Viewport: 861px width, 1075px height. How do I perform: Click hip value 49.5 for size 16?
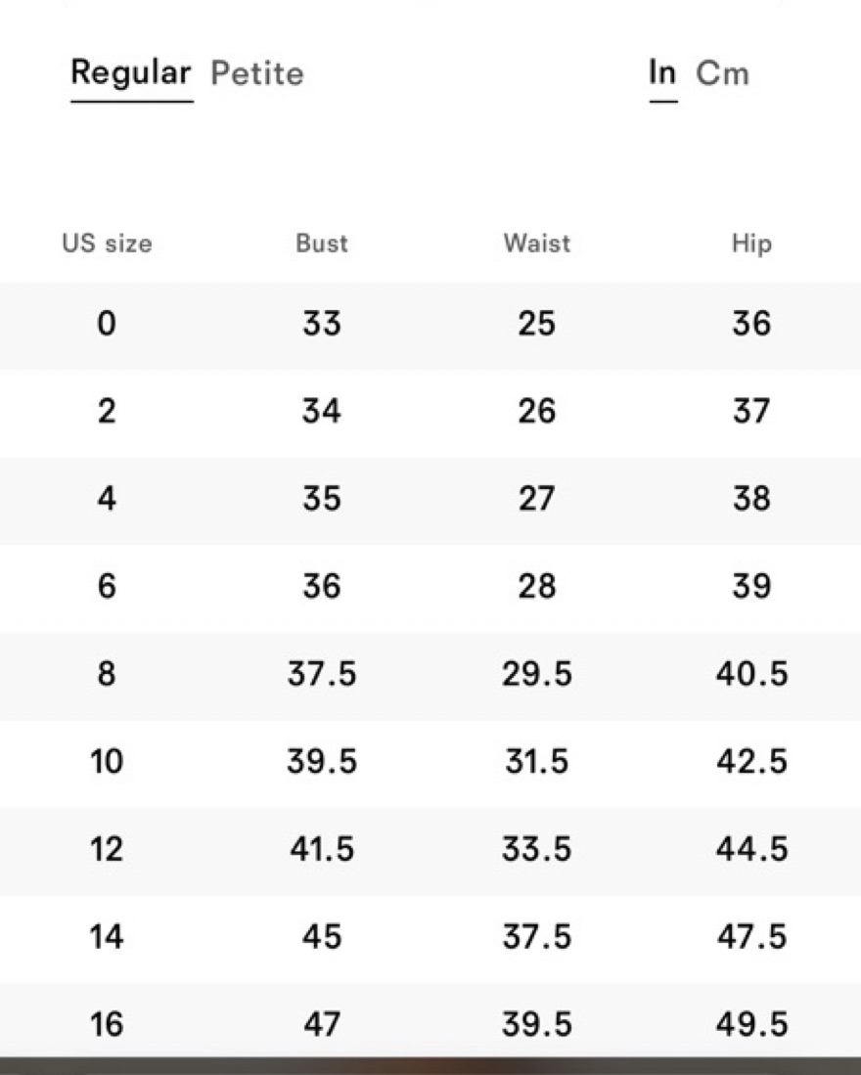tap(752, 1024)
